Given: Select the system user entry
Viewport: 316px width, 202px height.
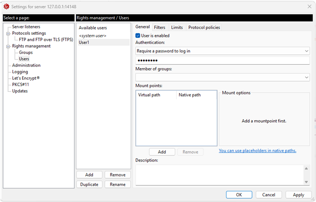Looking at the screenshot, I should point(92,35).
